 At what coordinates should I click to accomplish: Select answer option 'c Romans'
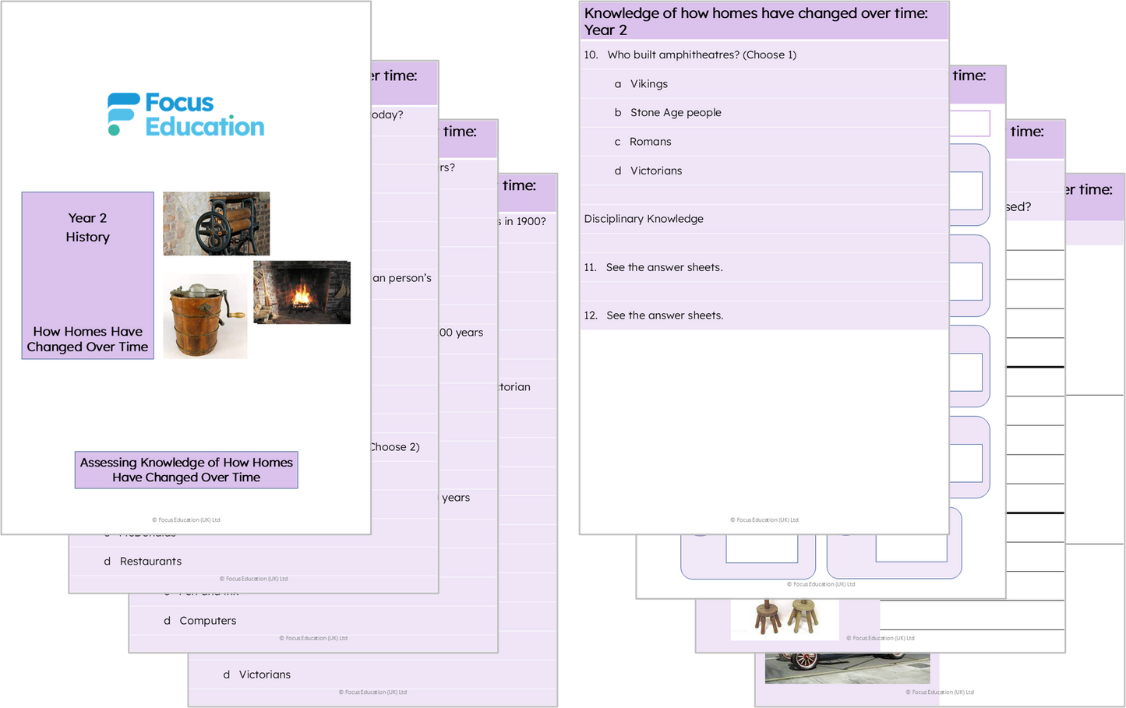tap(650, 142)
